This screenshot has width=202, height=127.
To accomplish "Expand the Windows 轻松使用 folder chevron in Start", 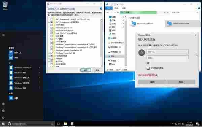I will pos(39,83).
